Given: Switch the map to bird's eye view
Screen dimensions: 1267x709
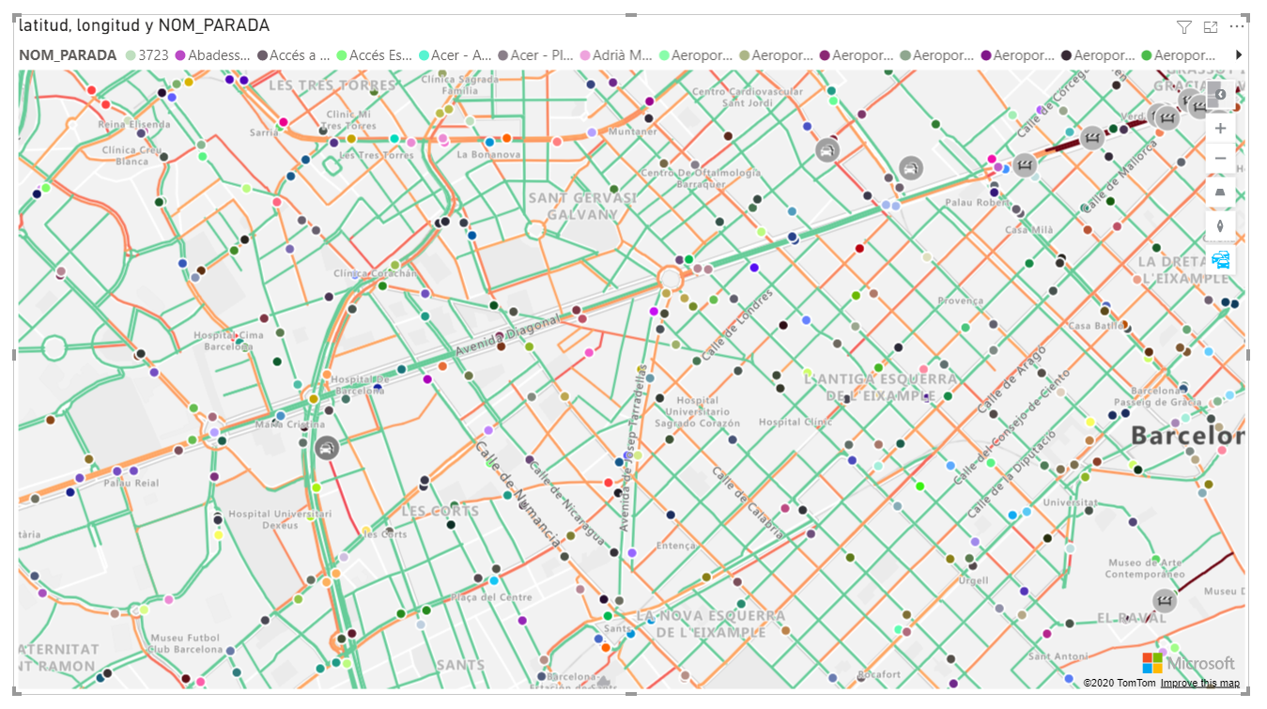Looking at the screenshot, I should (x=1220, y=192).
